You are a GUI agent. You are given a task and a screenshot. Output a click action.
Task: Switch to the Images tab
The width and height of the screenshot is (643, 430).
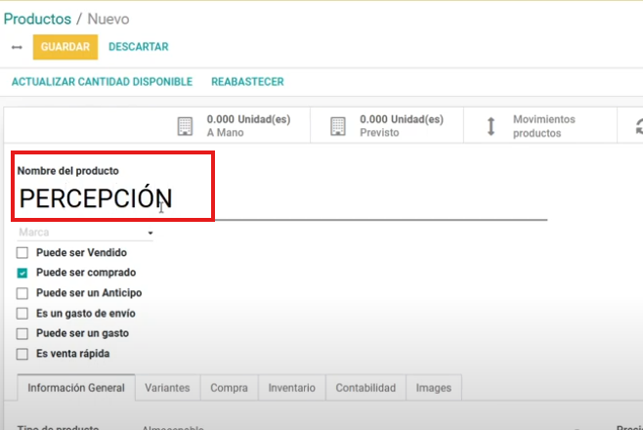[x=434, y=387]
